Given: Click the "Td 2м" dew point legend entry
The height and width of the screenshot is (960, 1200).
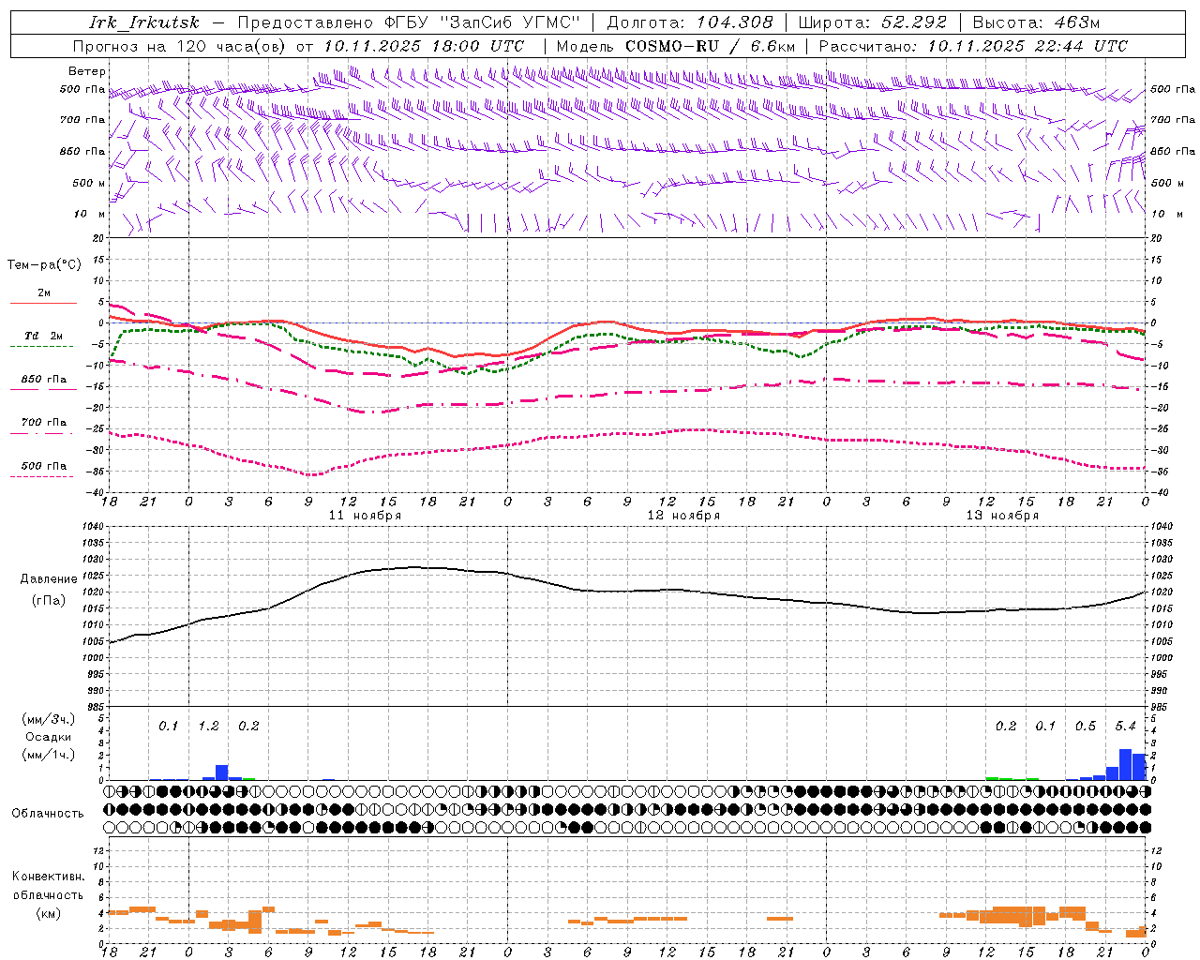Looking at the screenshot, I should point(43,336).
